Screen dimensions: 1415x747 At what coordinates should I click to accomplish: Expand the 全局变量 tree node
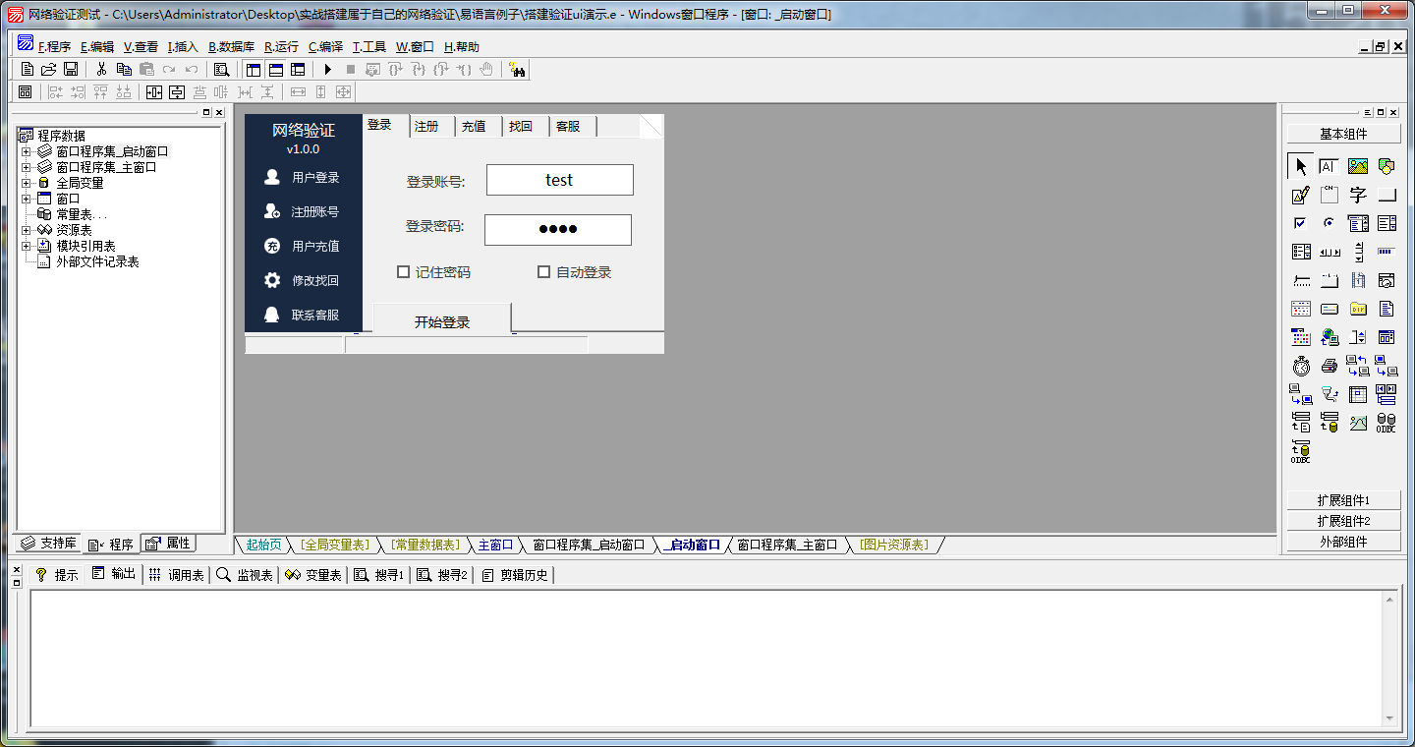[27, 183]
